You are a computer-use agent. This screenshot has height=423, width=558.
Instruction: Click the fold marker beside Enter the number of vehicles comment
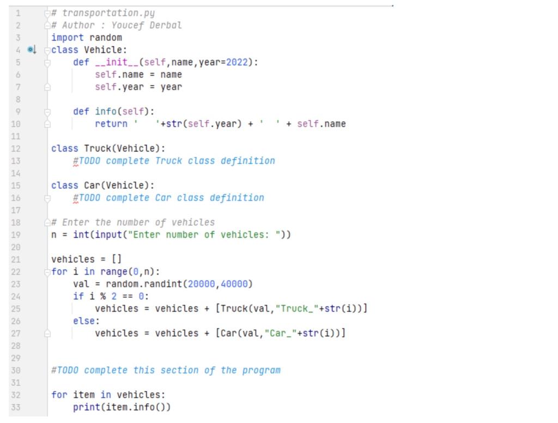click(x=47, y=223)
